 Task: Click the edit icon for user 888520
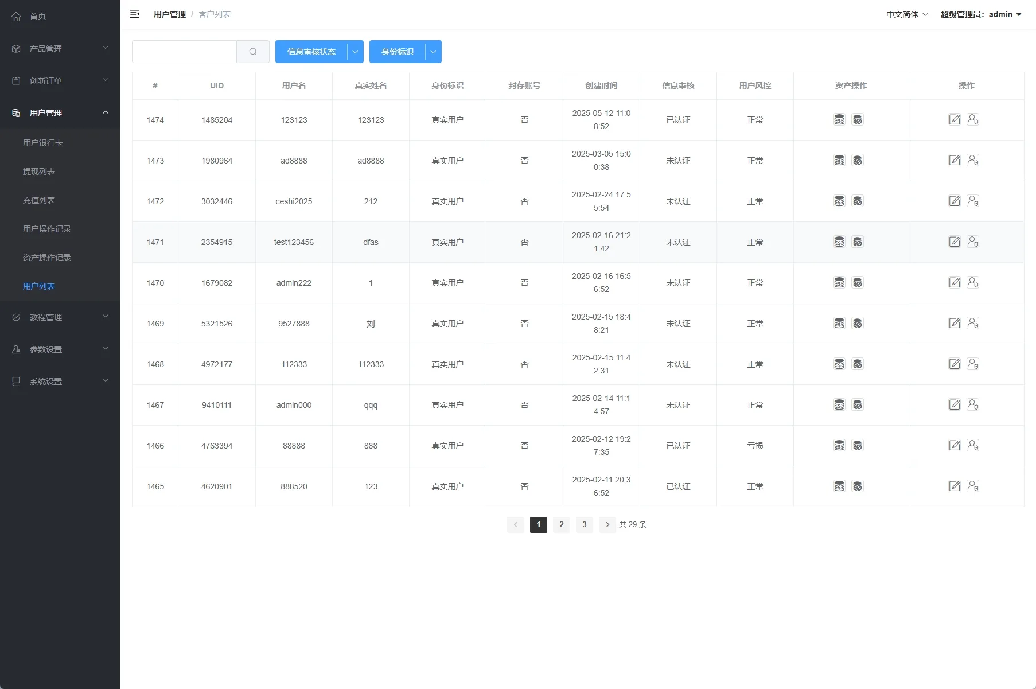tap(954, 486)
